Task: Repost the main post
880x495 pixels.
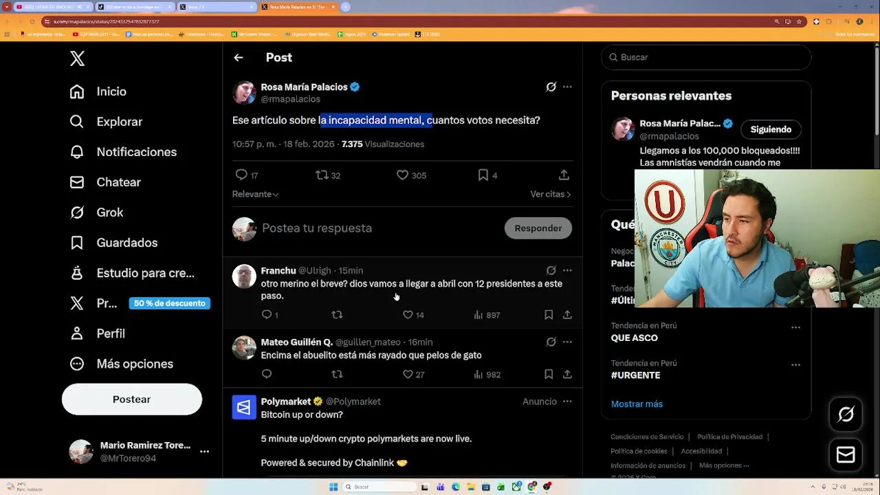Action: tap(322, 175)
